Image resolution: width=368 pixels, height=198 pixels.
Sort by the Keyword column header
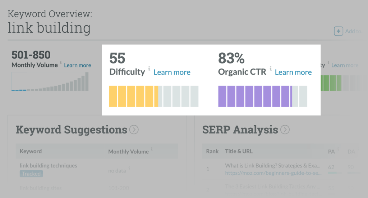[31, 151]
